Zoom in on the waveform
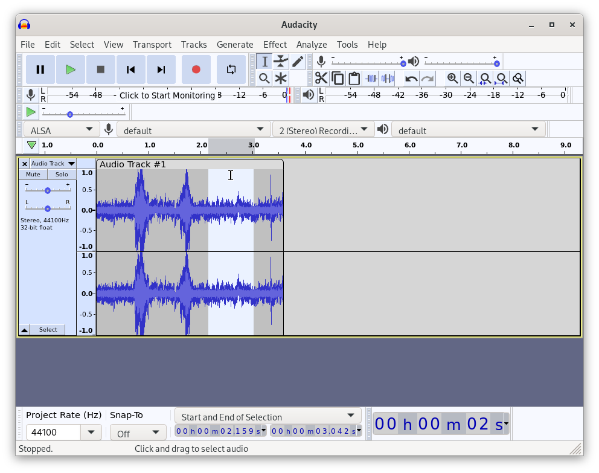Screen dimensions: 599x473 [x=452, y=78]
